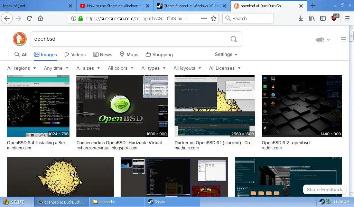Open the Windows start button

(x=14, y=202)
